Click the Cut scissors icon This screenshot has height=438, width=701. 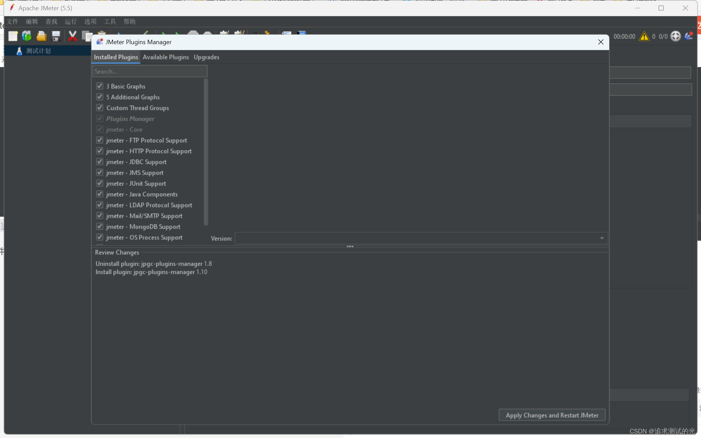72,36
